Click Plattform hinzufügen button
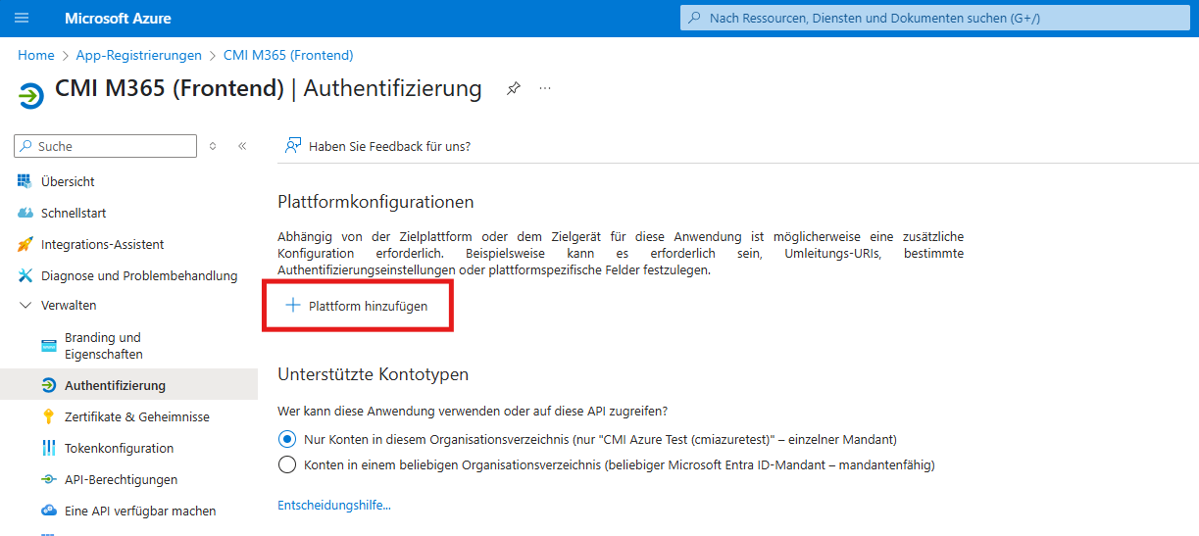 pyautogui.click(x=357, y=306)
